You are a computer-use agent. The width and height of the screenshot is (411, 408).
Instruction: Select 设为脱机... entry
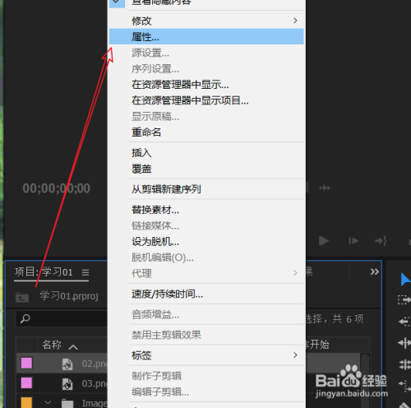click(x=206, y=242)
